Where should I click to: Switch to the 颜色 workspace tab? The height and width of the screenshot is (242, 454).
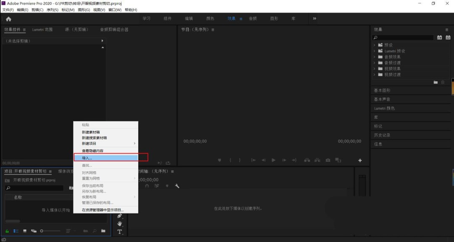click(210, 18)
